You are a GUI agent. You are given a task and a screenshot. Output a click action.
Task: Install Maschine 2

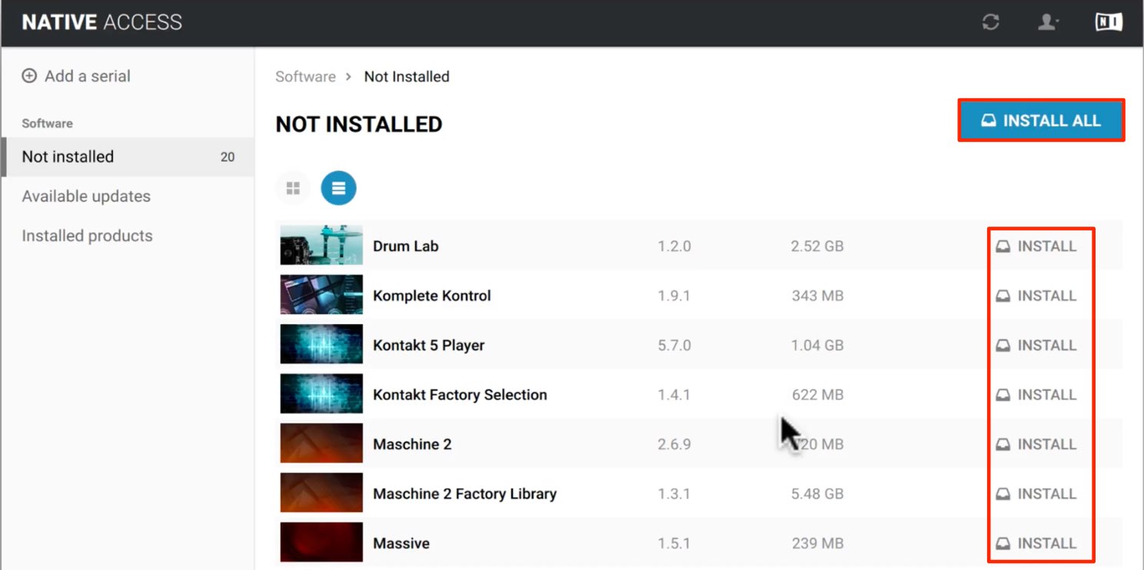[x=1036, y=445]
